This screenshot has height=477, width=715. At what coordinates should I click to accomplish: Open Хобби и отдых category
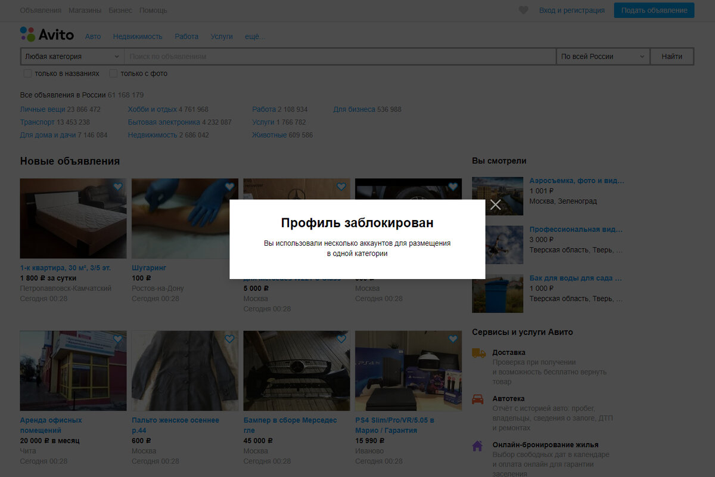152,110
